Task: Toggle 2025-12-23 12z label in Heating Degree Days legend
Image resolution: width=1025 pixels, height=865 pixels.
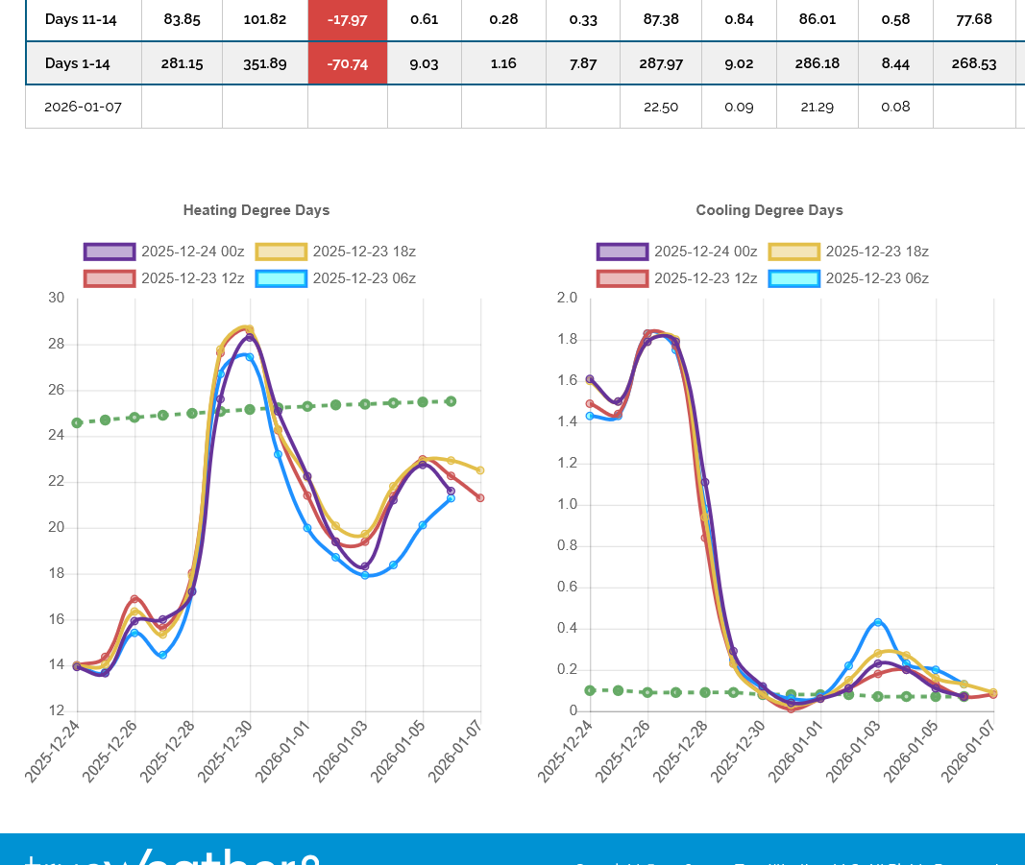Action: point(192,278)
